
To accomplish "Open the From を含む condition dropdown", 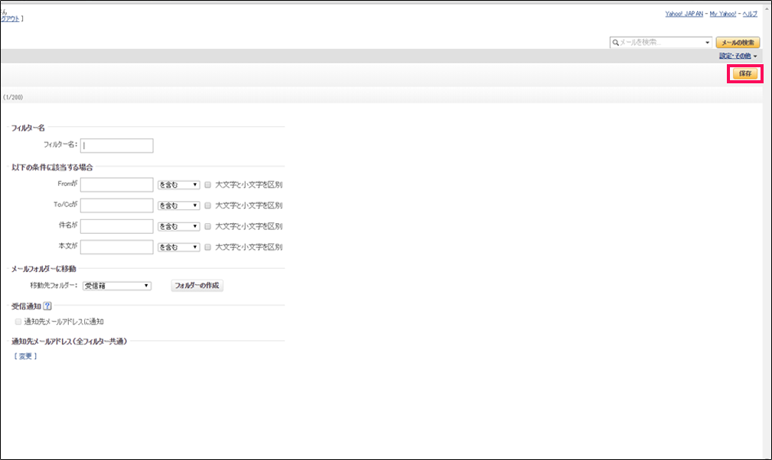I will [178, 185].
